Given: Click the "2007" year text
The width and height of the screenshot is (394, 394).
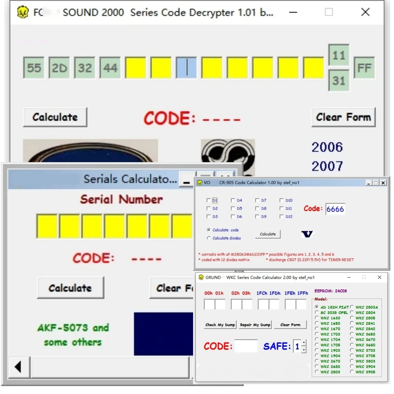Looking at the screenshot, I should (x=327, y=166).
